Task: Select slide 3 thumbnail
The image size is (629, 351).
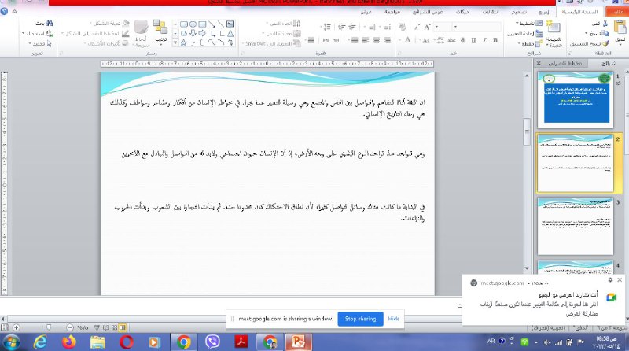Action: click(576, 226)
